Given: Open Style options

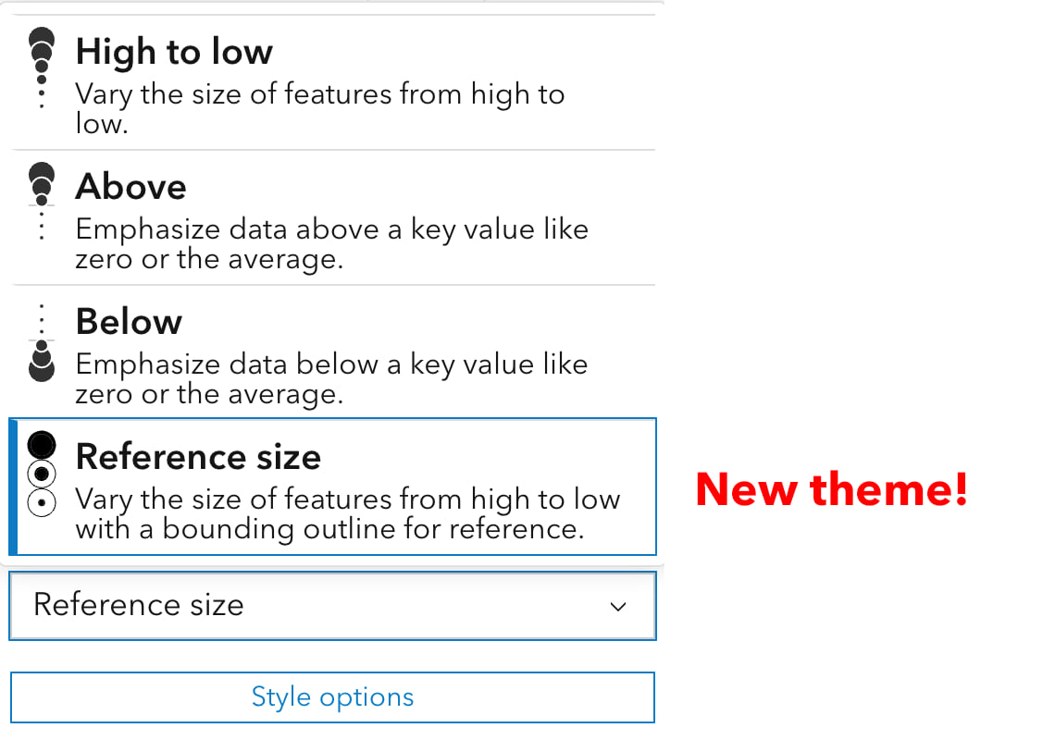Looking at the screenshot, I should click(x=333, y=697).
